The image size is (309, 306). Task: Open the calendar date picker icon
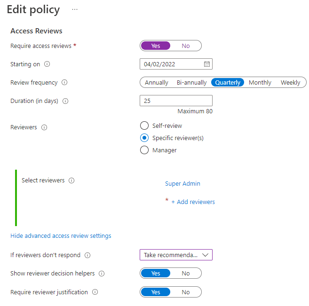pyautogui.click(x=206, y=64)
